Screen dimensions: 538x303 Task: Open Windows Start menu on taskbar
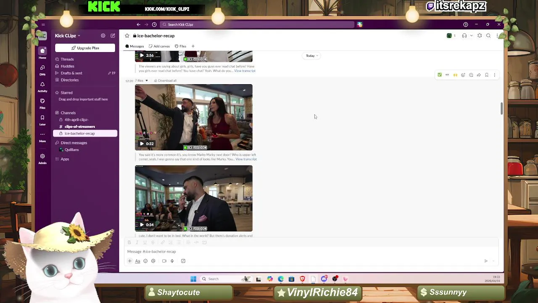[193, 279]
